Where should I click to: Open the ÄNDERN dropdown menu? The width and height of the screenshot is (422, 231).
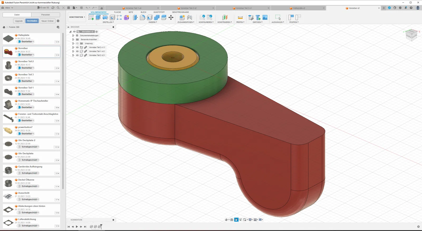pyautogui.click(x=153, y=22)
